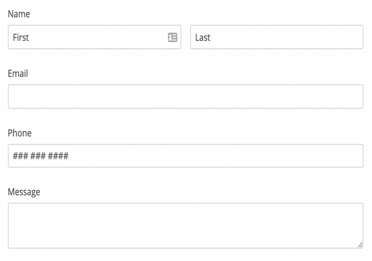Image resolution: width=372 pixels, height=261 pixels.
Task: Click the Message field label
Action: tap(24, 192)
